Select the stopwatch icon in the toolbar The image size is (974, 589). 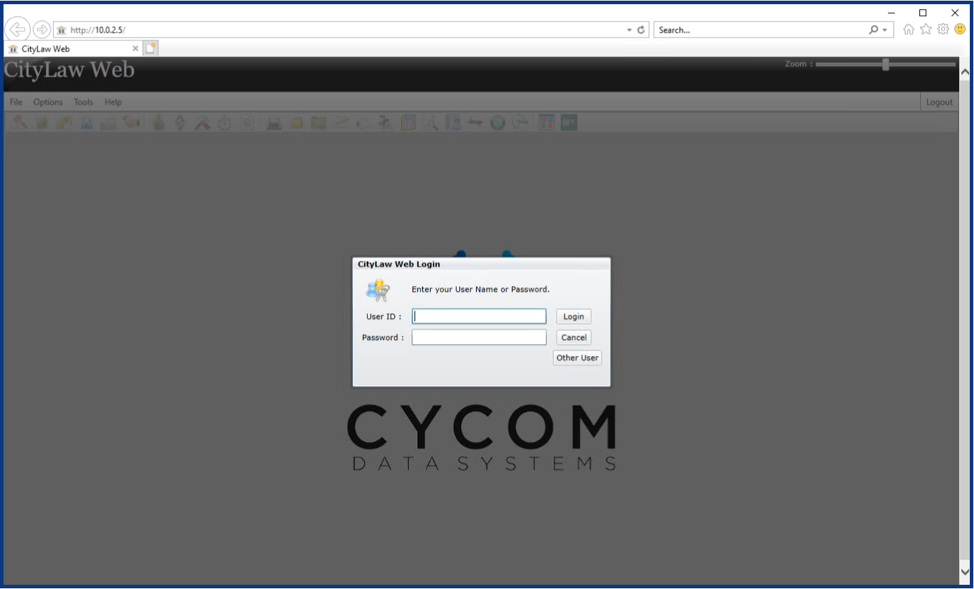[x=225, y=122]
